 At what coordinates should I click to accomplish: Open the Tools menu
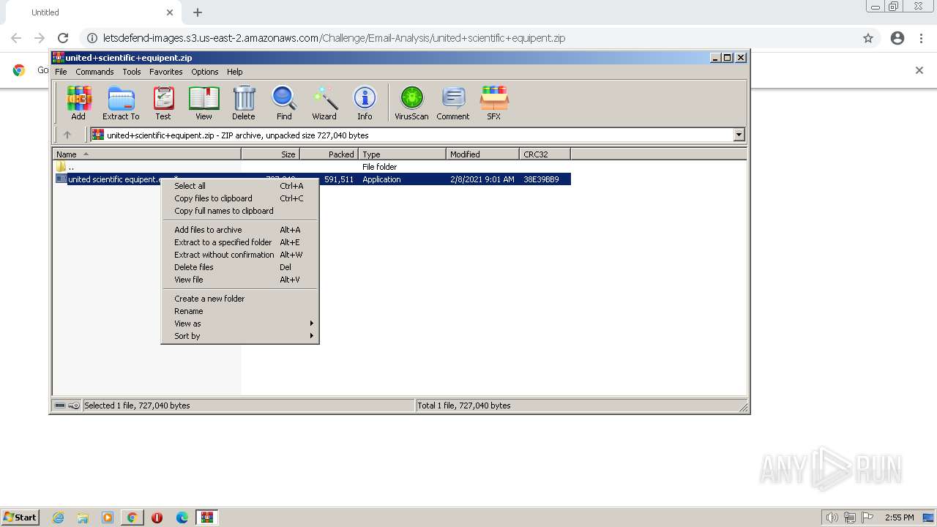(132, 72)
